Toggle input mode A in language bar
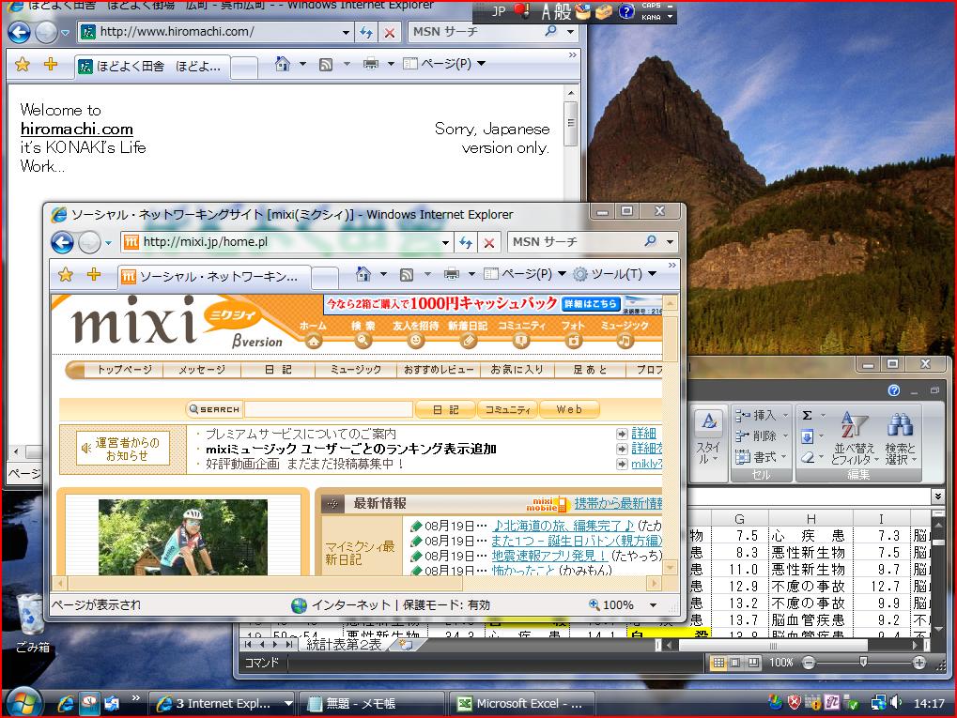This screenshot has width=957, height=718. (547, 11)
